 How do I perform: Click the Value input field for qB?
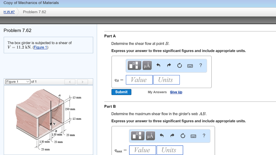point(139,80)
